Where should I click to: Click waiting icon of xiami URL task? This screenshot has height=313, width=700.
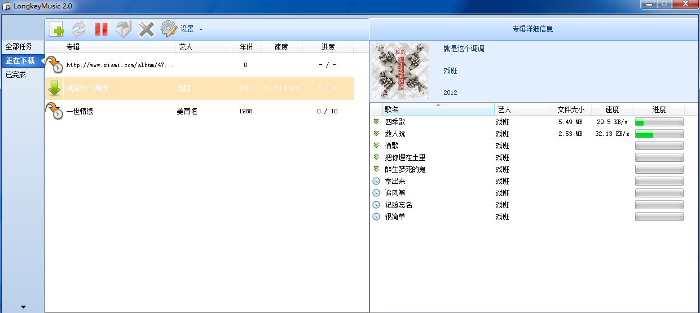click(54, 64)
